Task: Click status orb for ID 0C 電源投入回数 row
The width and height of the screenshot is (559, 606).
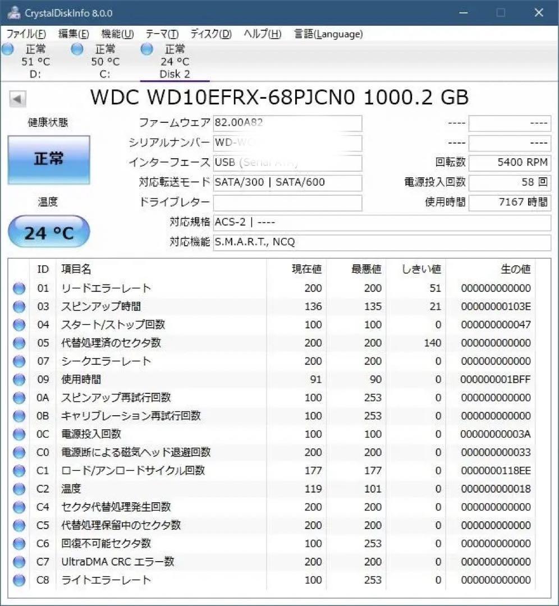Action: click(x=19, y=434)
